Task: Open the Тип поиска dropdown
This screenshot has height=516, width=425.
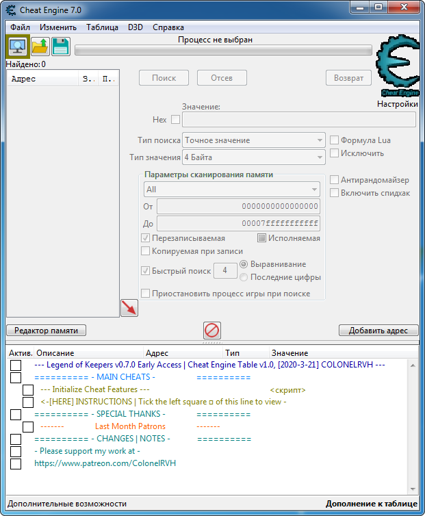Action: tap(253, 140)
